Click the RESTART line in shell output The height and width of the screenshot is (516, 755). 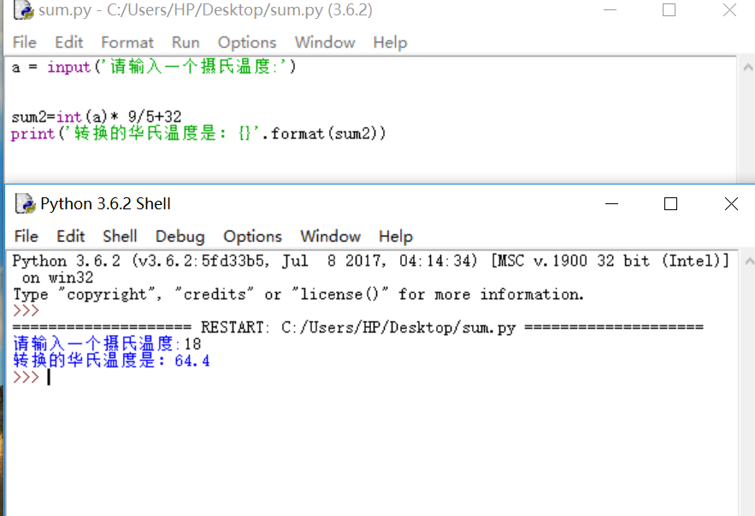pos(357,327)
